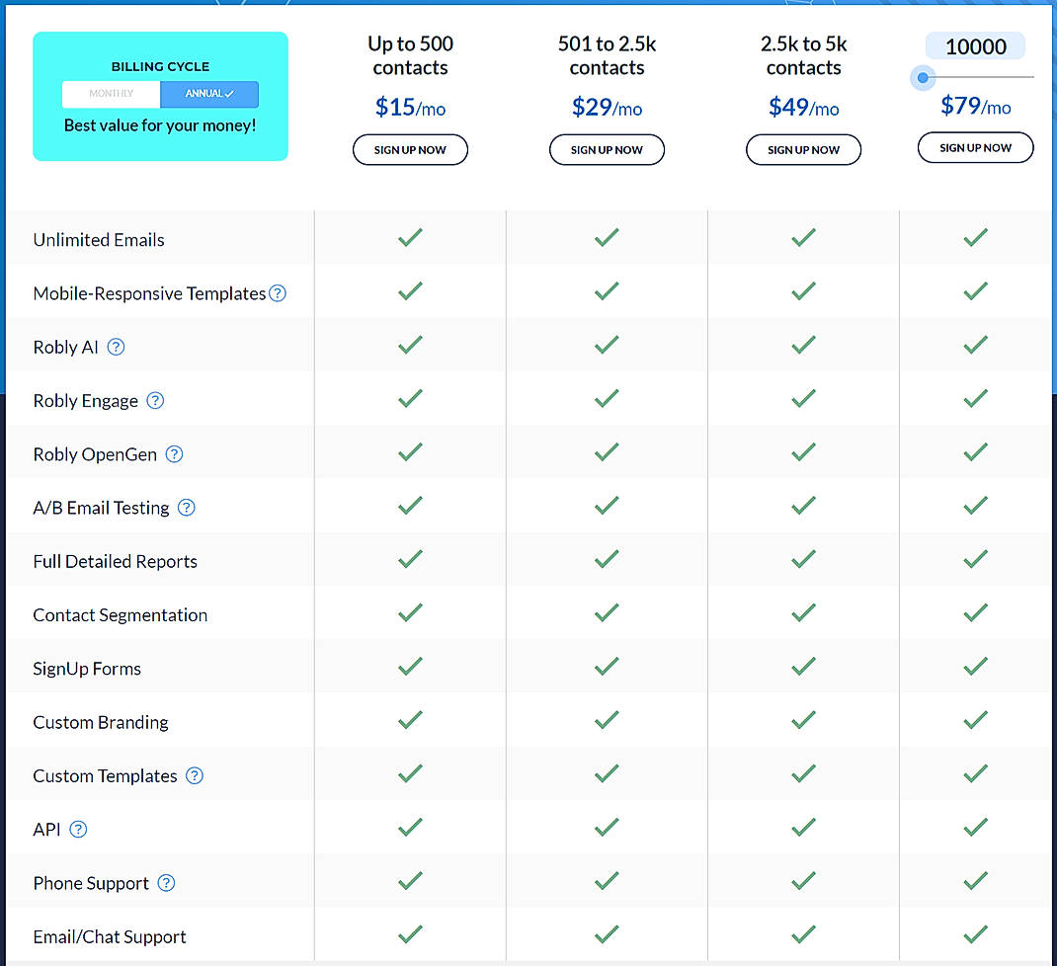Click Sign Up Now under the $79 plan

(x=975, y=146)
